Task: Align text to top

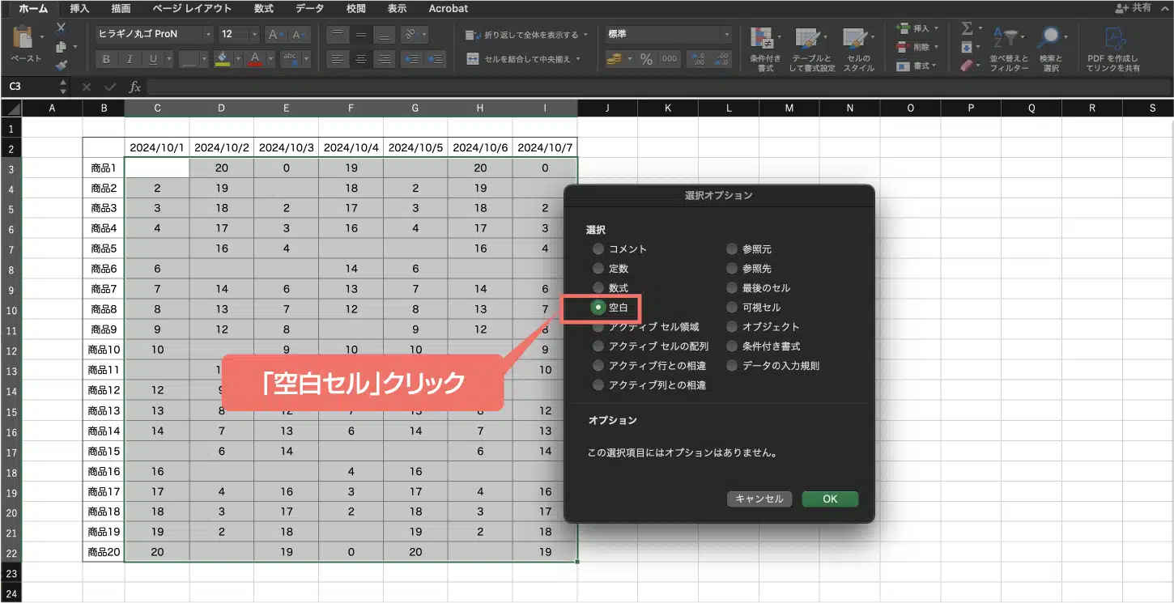Action: (x=337, y=35)
